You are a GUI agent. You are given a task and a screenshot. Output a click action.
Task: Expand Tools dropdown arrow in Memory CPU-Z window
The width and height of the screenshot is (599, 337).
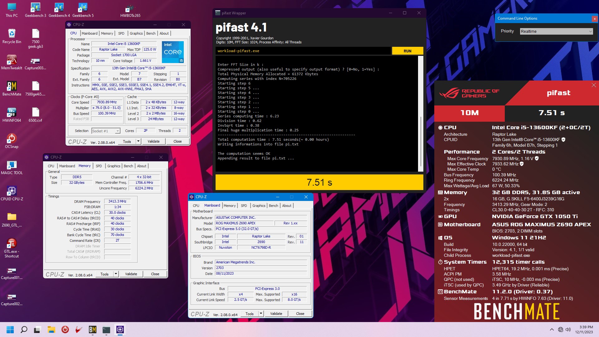[116, 274]
